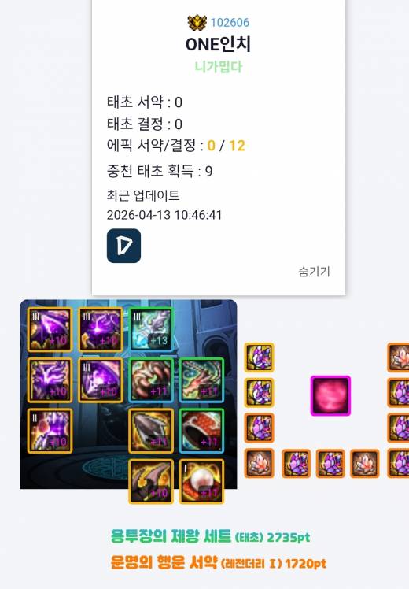Click the first purple crystal slot icon
The height and width of the screenshot is (589, 409).
click(260, 357)
